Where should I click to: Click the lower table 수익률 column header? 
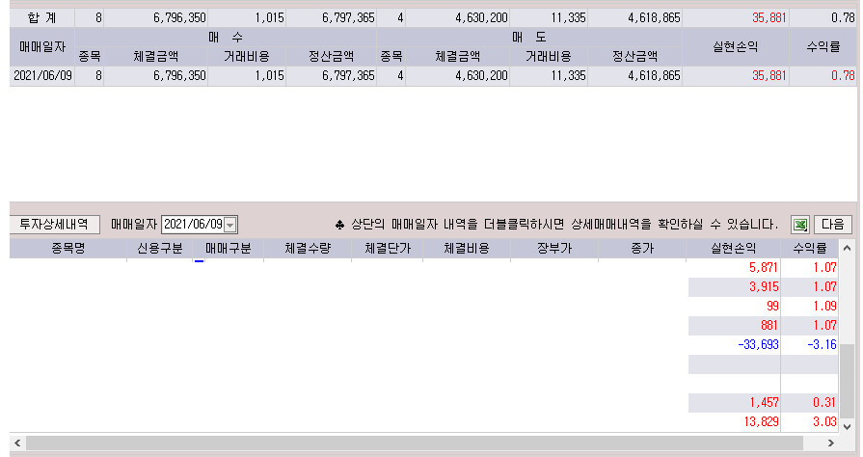coord(810,249)
